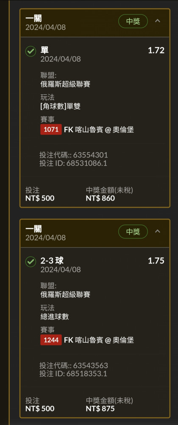Image resolution: width=178 pixels, height=425 pixels.
Task: Click bet code 63543563
Action: pos(91,365)
